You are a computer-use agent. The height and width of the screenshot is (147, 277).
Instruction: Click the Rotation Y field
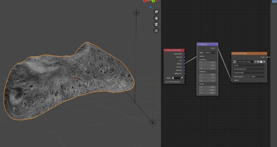coord(207,77)
